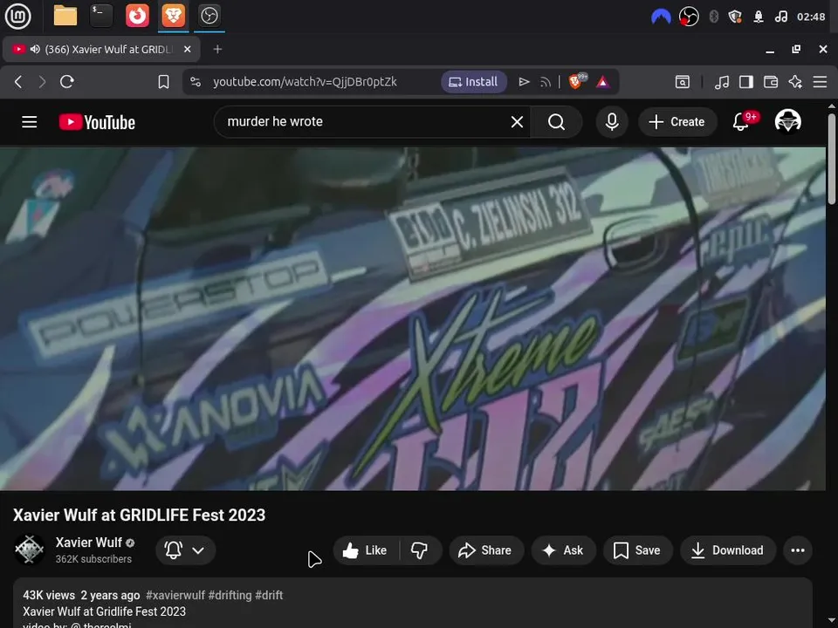Submit the YouTube search
The height and width of the screenshot is (628, 838).
click(556, 122)
